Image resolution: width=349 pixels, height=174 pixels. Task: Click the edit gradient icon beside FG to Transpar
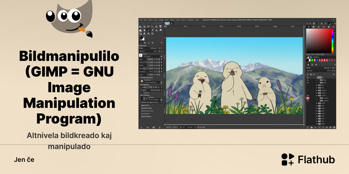[x=161, y=100]
